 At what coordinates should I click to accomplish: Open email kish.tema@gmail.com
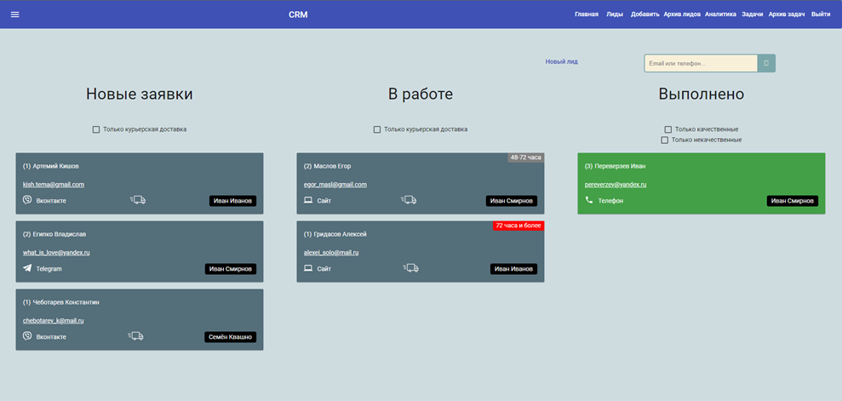[53, 185]
